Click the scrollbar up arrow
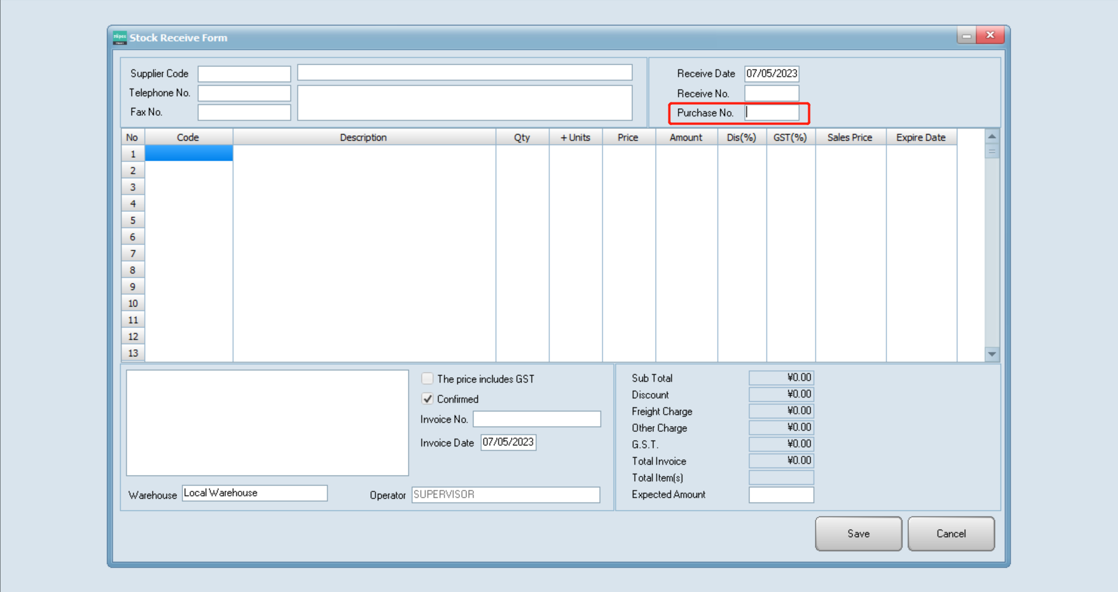1118x592 pixels. 992,136
